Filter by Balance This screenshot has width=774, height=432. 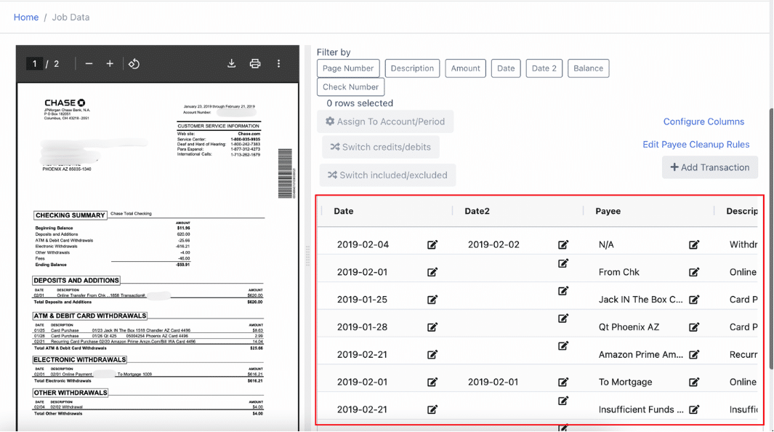(x=589, y=68)
